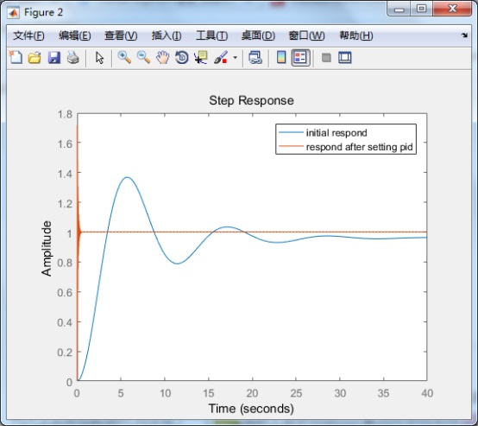Print the figure using the printer icon
Screen dimensions: 478x426
[x=73, y=57]
